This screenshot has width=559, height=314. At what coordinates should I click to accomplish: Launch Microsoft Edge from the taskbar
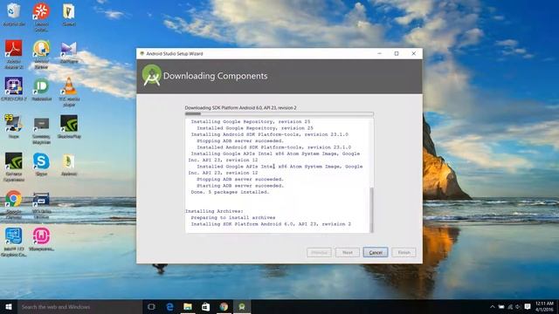point(169,306)
